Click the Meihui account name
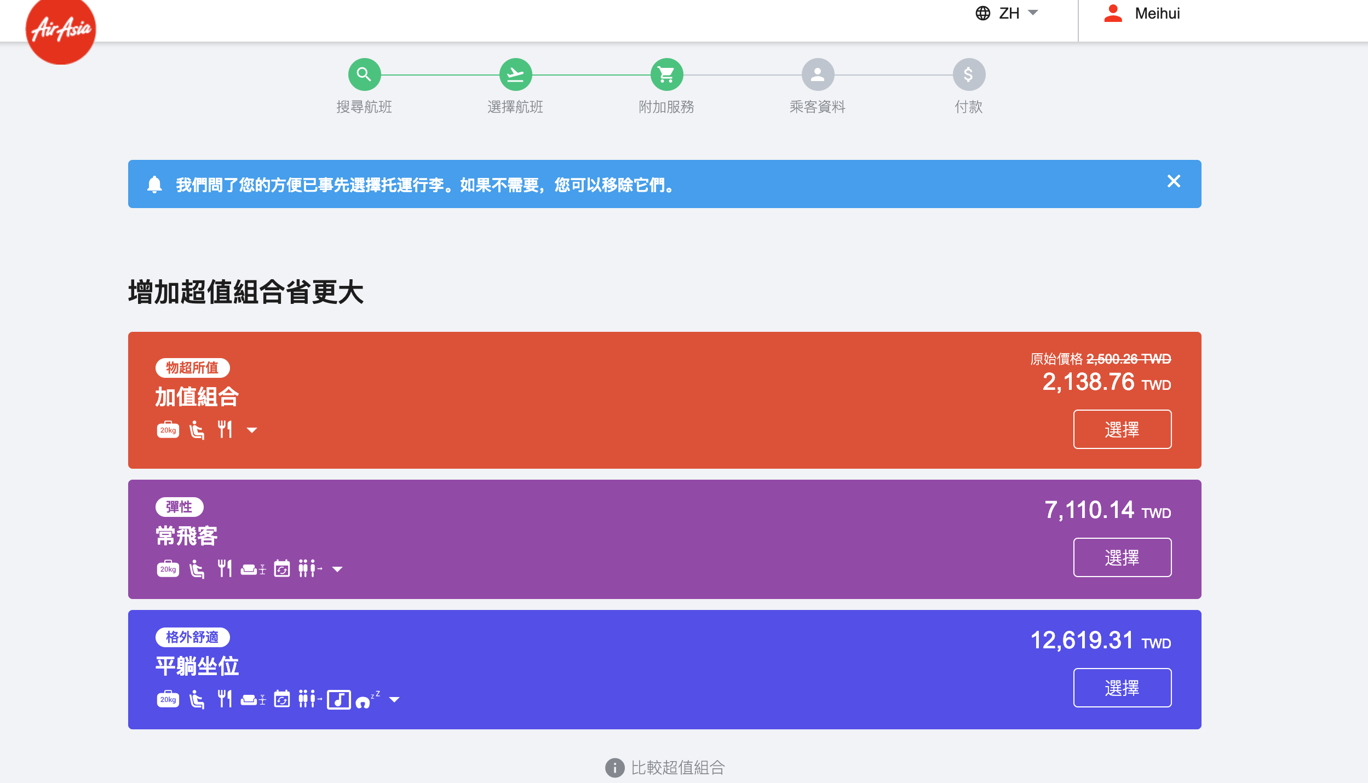Screen dimensions: 1368x783 [x=1157, y=13]
